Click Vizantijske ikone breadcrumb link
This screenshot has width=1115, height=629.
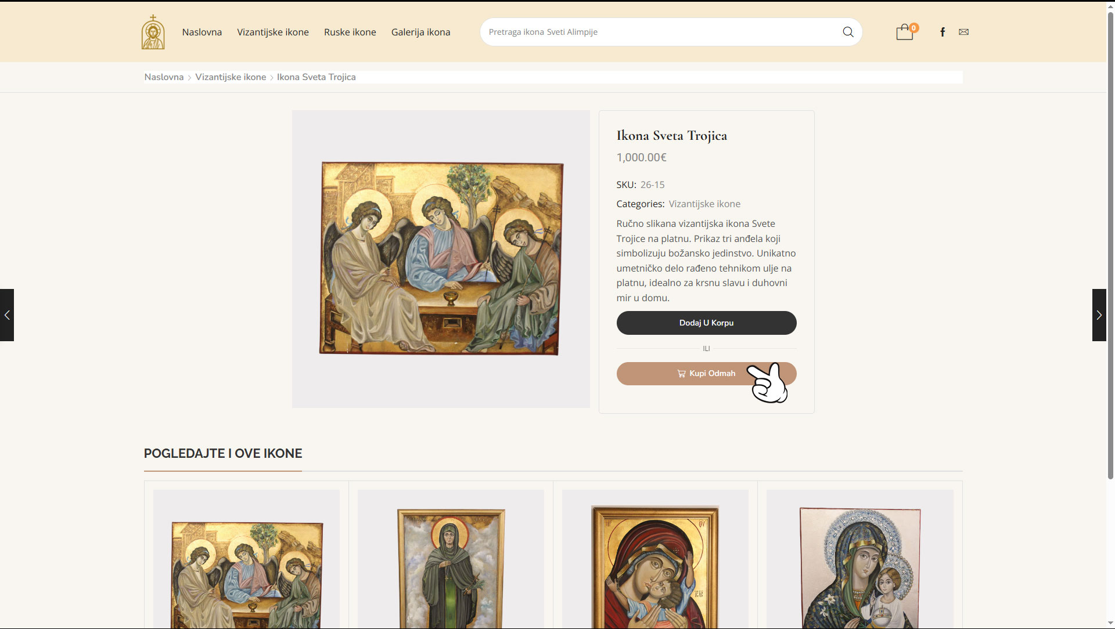coord(231,77)
